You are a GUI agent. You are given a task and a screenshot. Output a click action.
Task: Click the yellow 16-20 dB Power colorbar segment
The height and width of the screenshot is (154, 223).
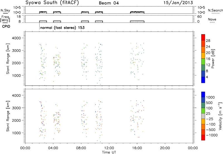click(203, 55)
